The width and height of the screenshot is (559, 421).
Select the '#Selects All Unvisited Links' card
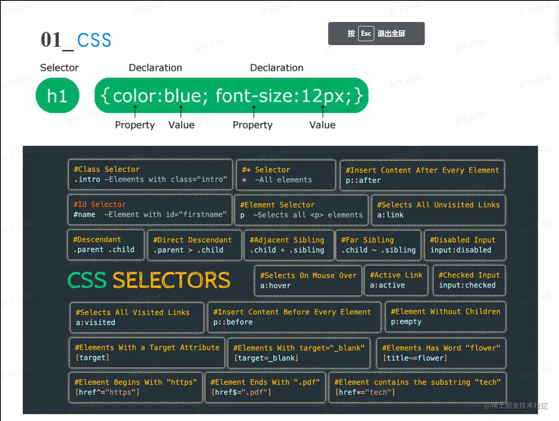click(438, 210)
